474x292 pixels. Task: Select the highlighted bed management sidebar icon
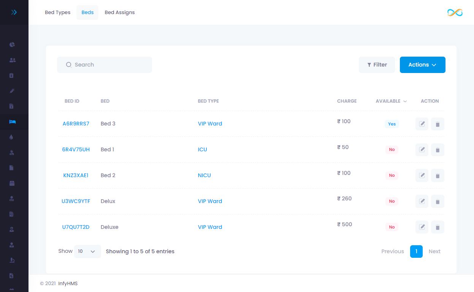point(12,122)
